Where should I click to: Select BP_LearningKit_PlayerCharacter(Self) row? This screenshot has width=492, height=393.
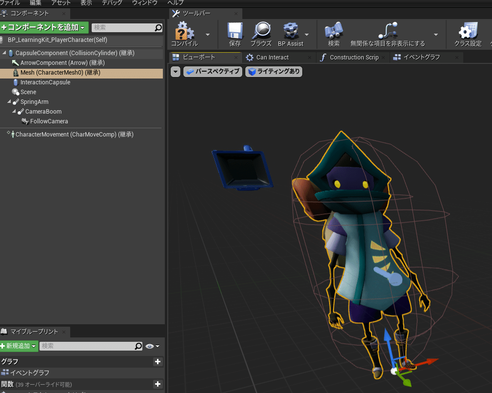point(81,40)
